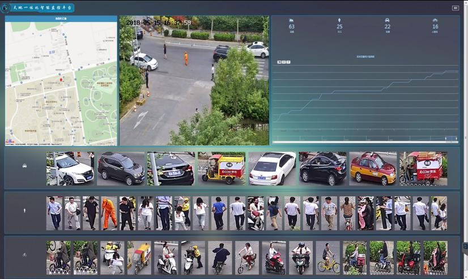Open the helmeted motorcycle rider thumbnail facing camera
The width and height of the screenshot is (468, 279).
301,258
